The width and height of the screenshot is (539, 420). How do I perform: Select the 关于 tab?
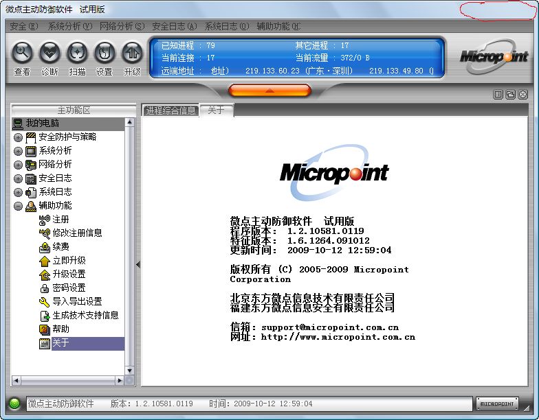coord(216,110)
